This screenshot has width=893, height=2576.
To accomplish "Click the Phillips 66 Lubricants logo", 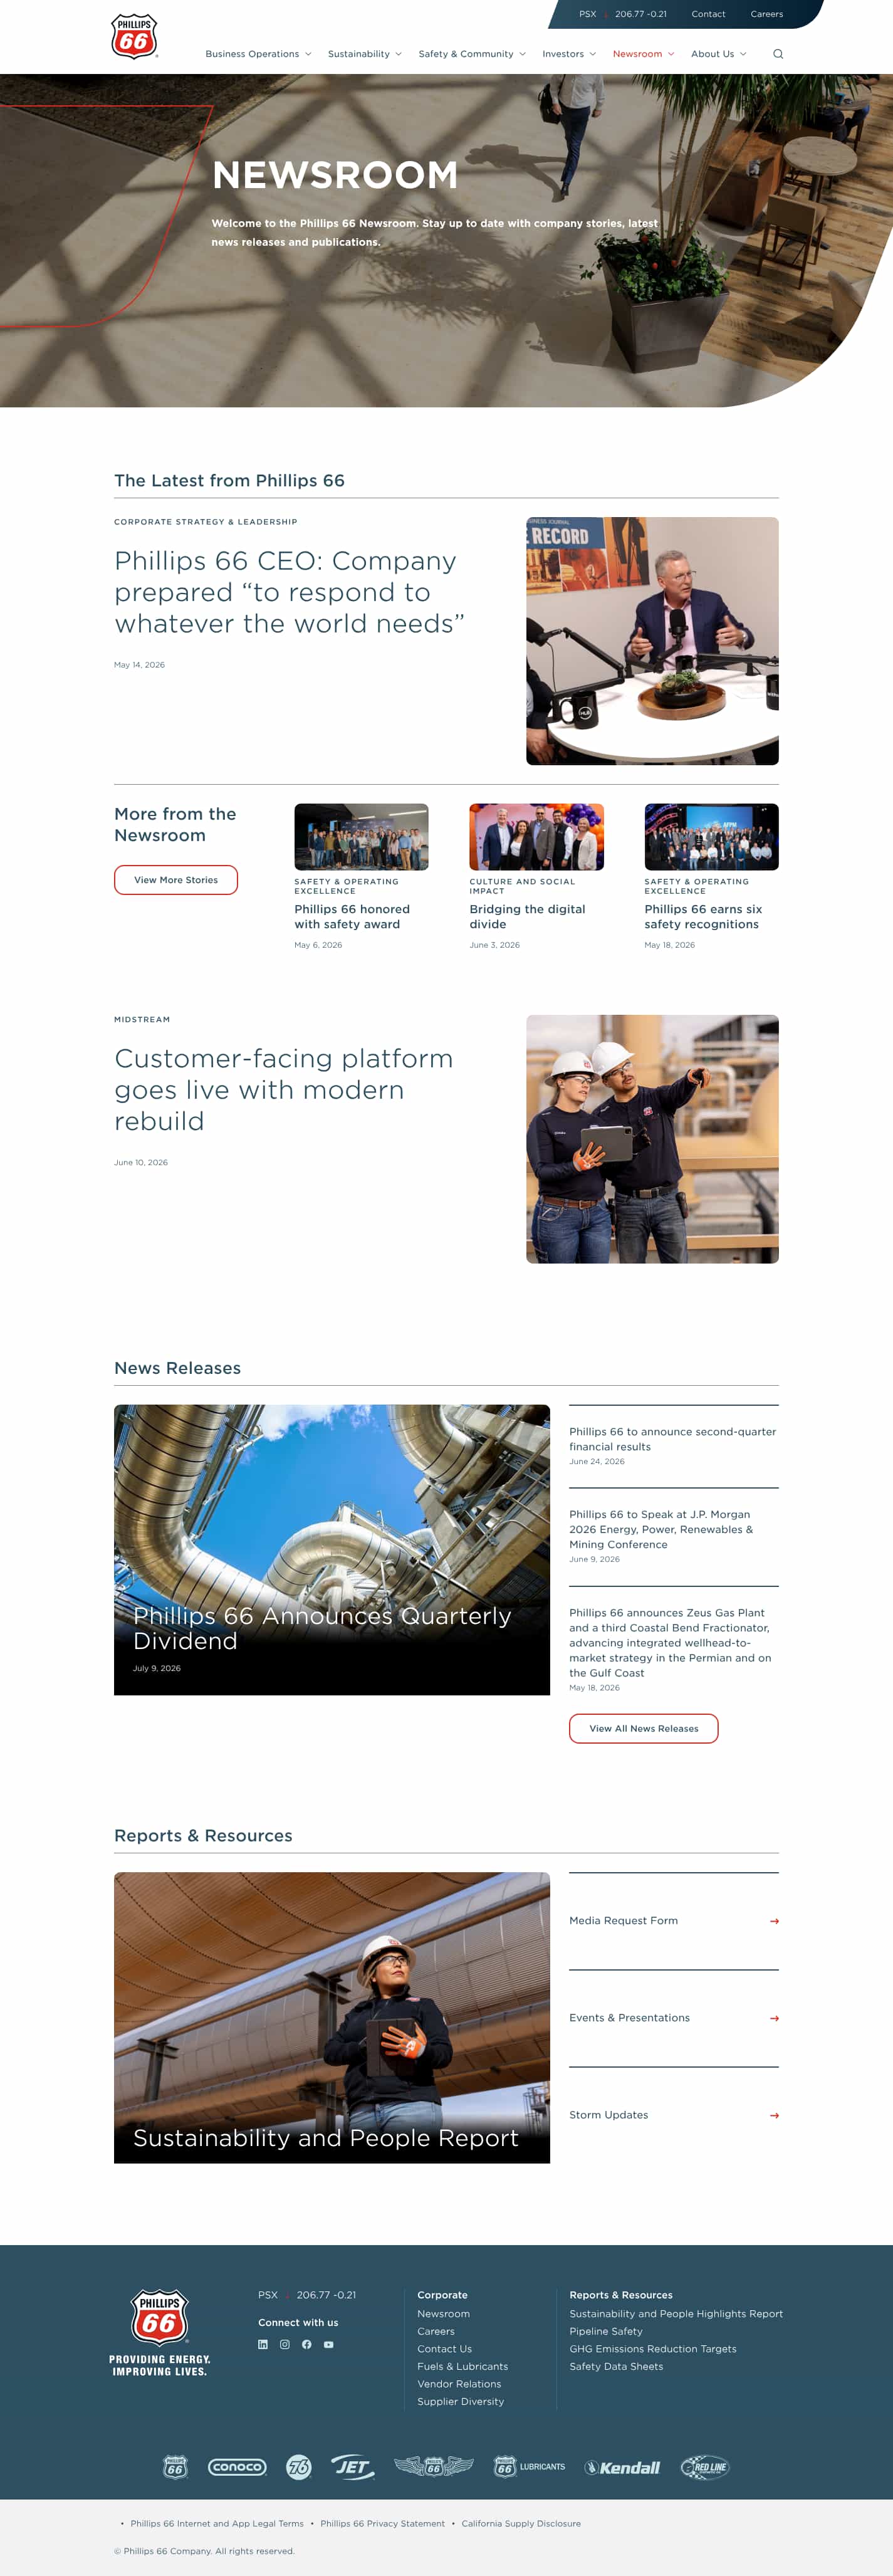I will tap(530, 2467).
